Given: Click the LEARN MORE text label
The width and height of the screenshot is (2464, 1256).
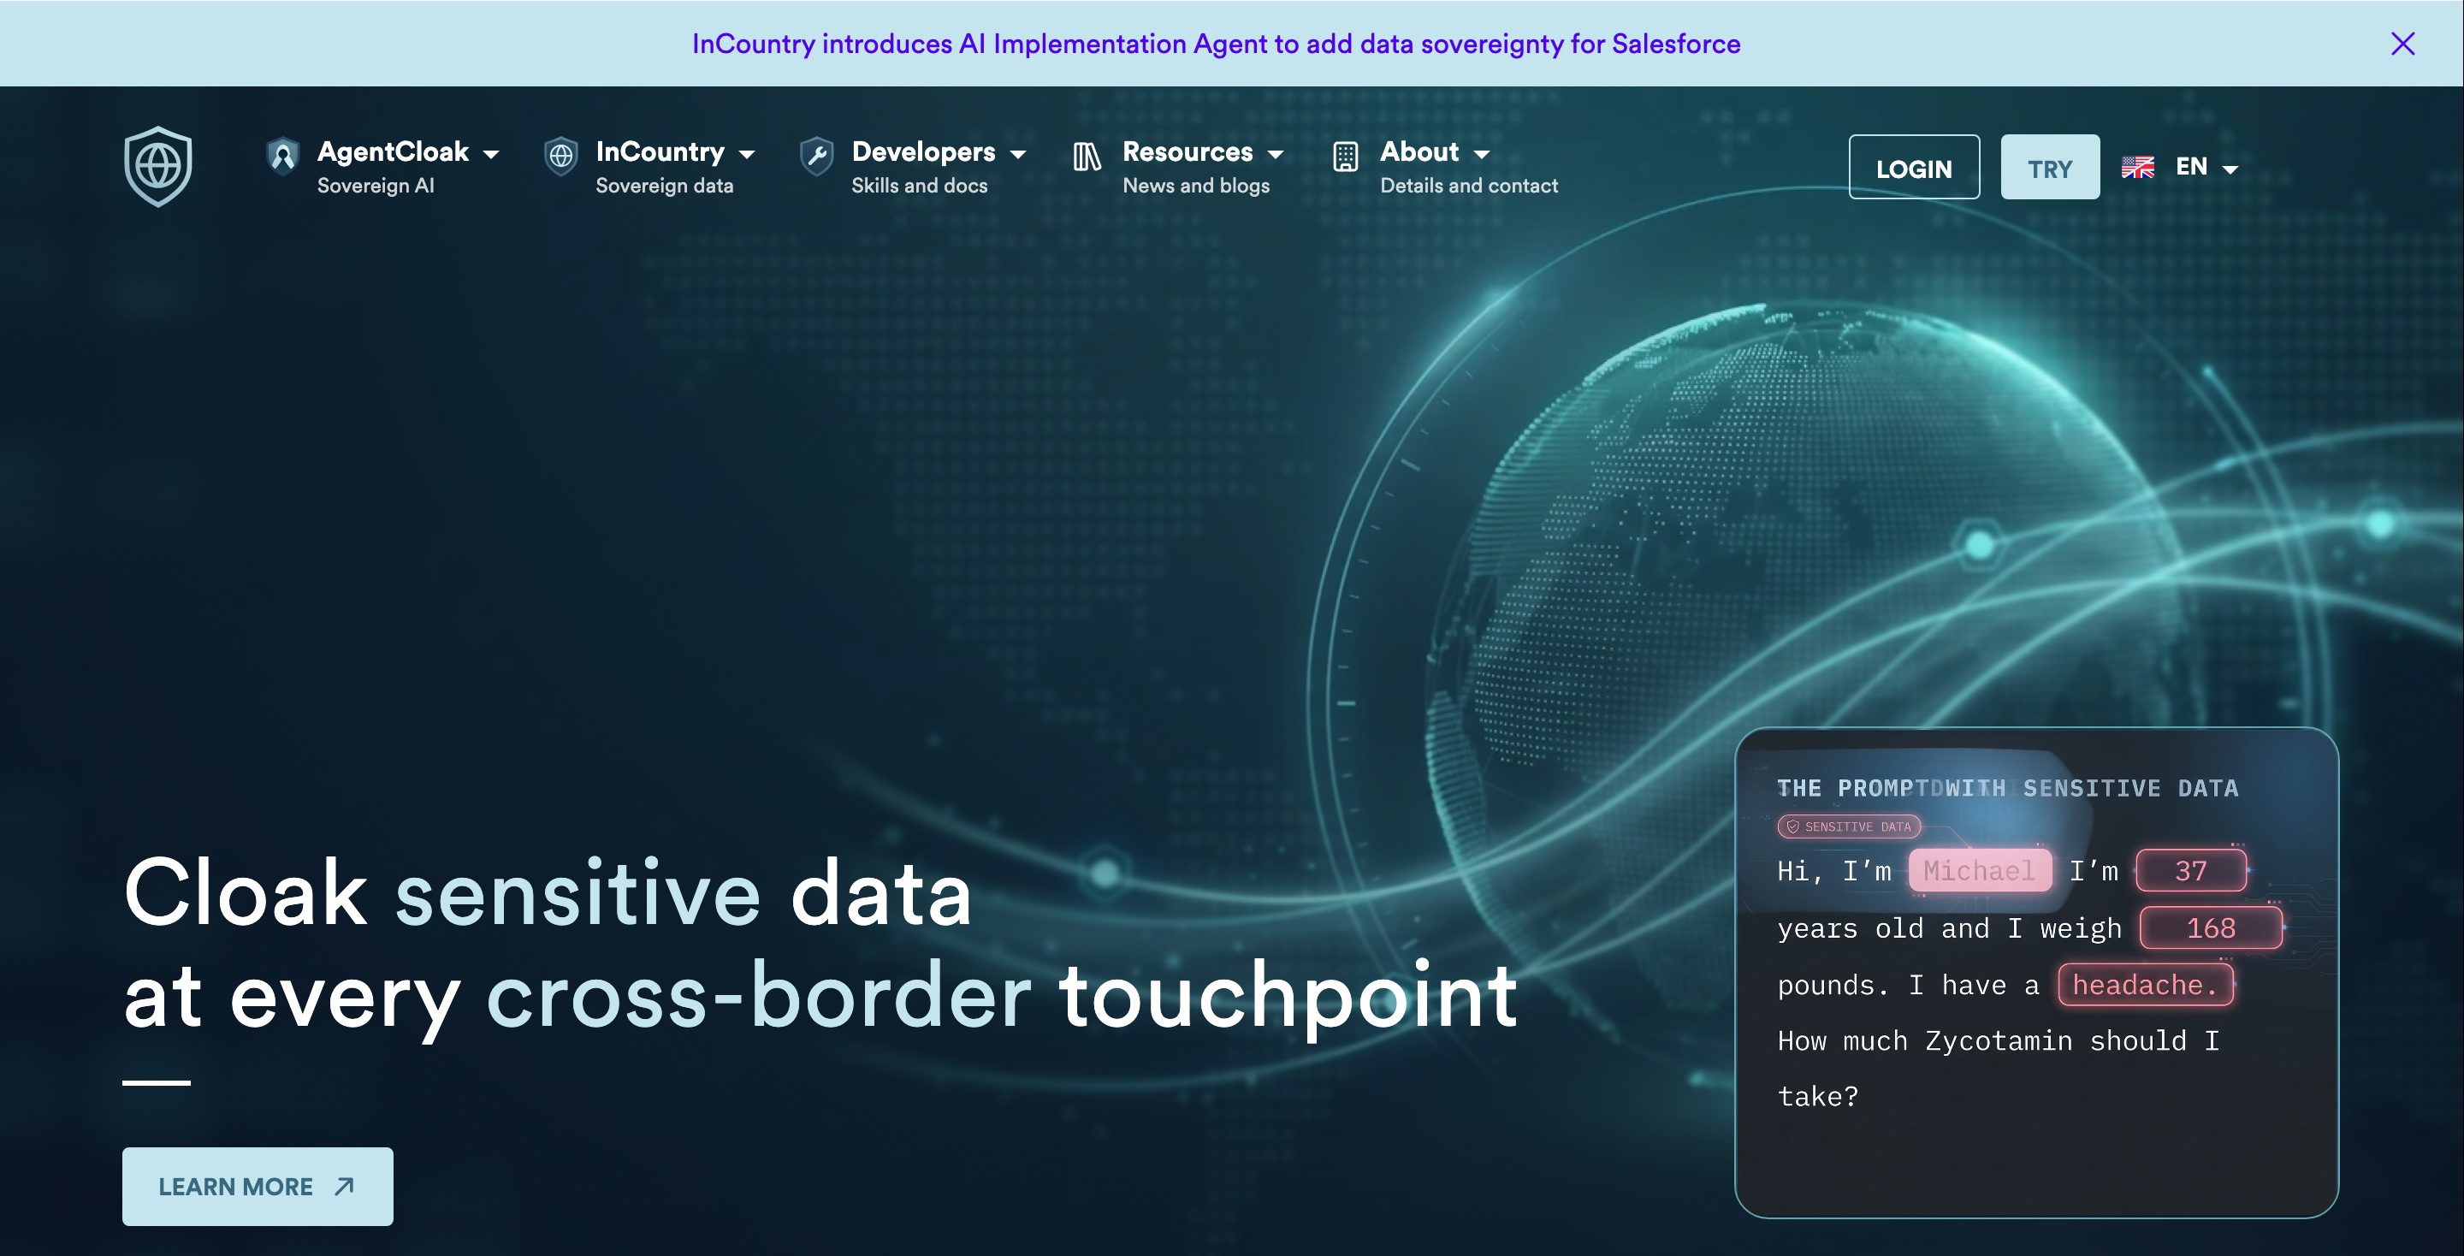Looking at the screenshot, I should pyautogui.click(x=235, y=1186).
